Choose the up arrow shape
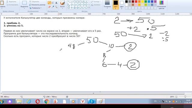Viewport: 192px width, 108px height. pyautogui.click(x=86, y=5)
